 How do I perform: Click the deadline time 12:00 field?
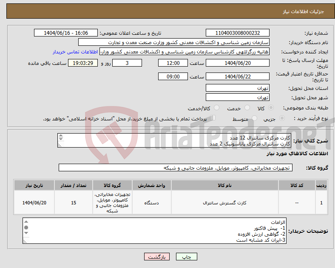(x=173, y=63)
